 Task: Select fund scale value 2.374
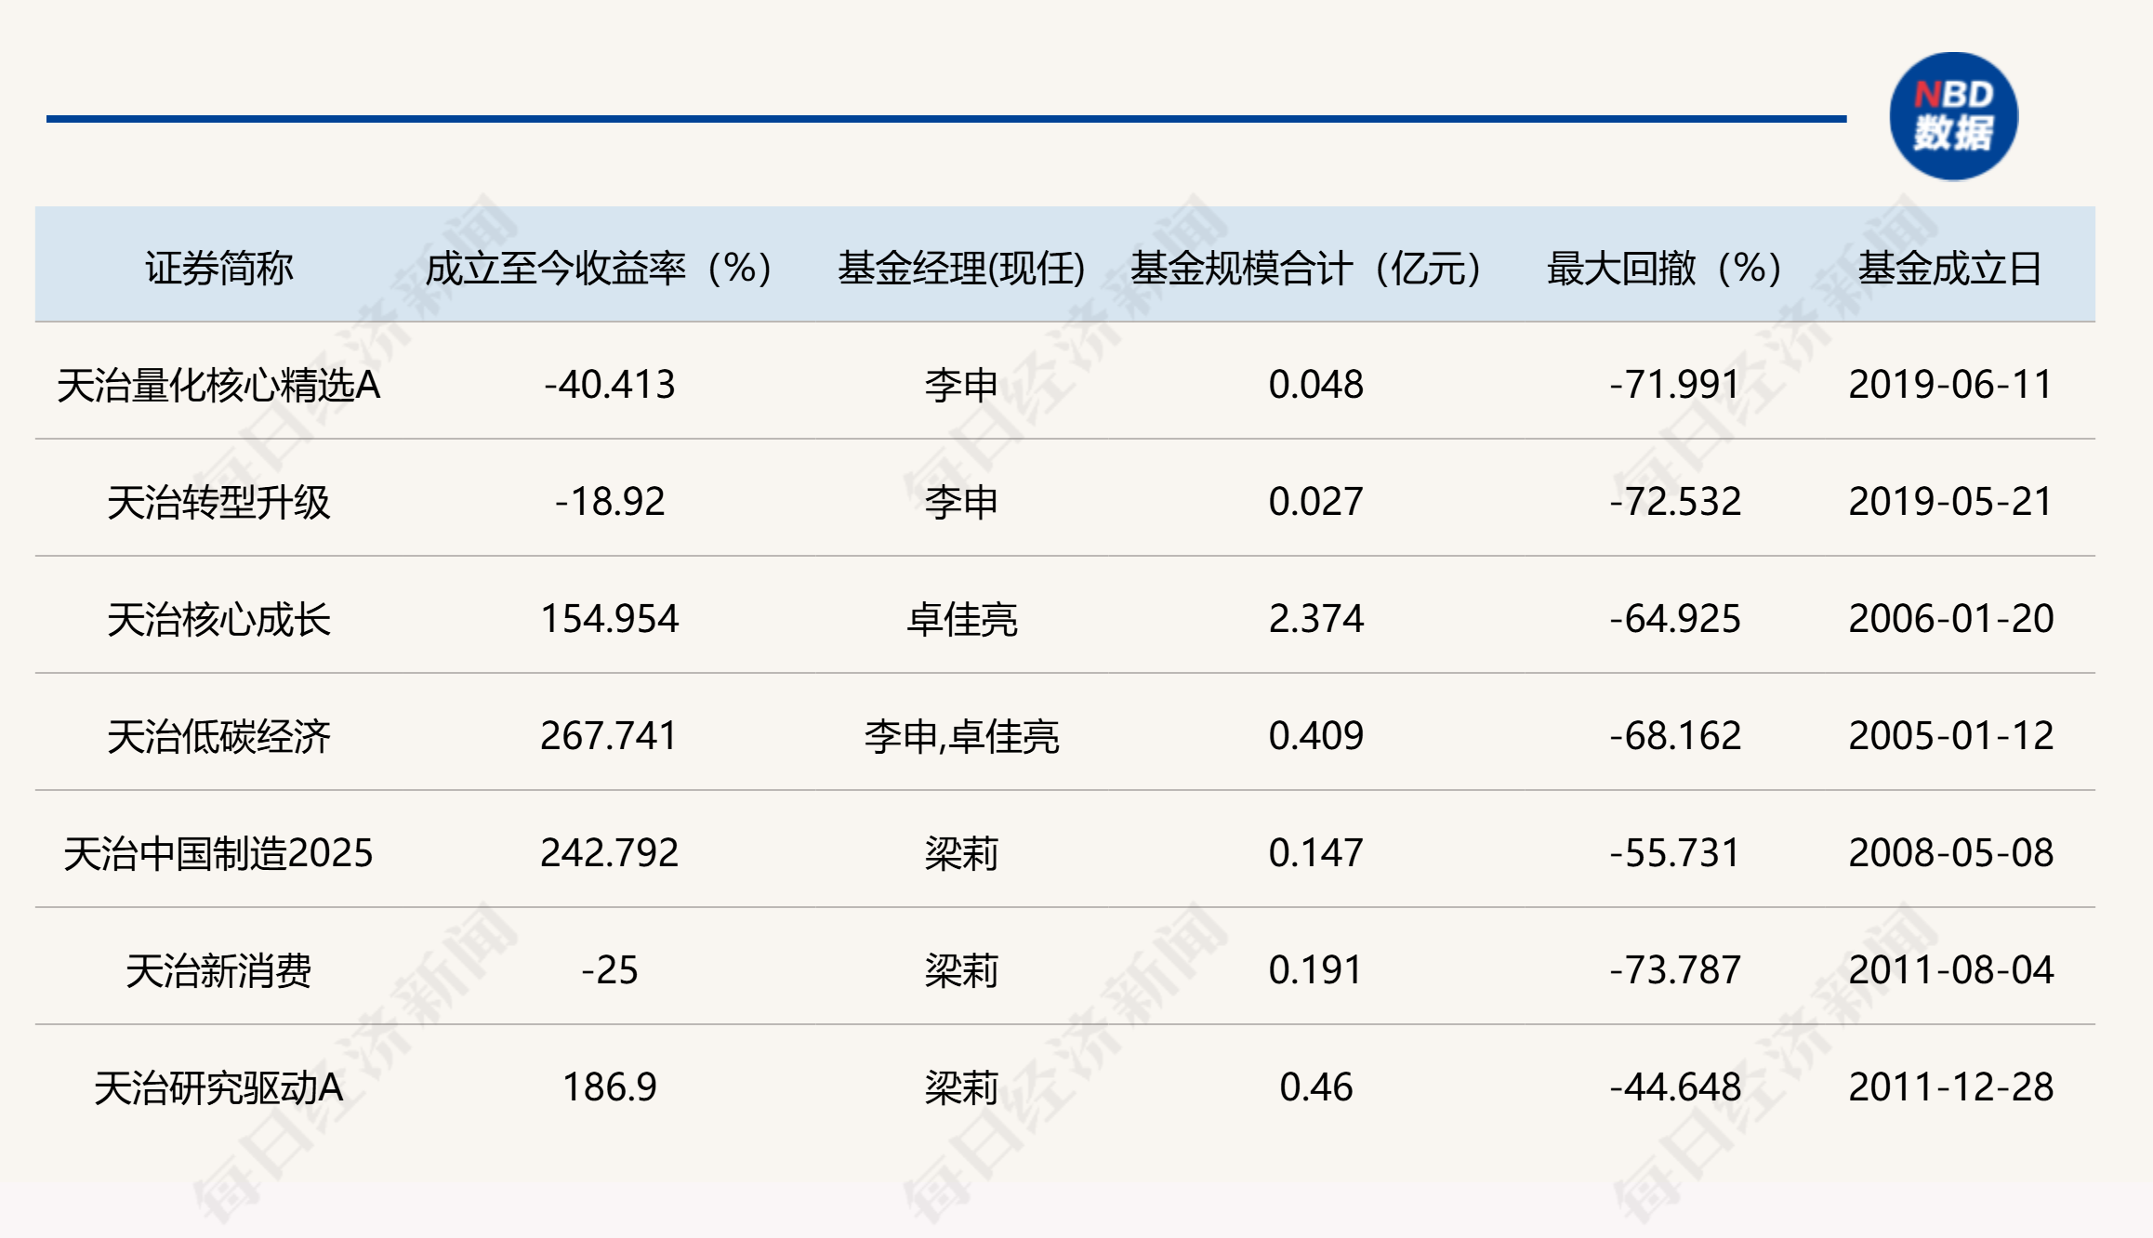[1317, 618]
